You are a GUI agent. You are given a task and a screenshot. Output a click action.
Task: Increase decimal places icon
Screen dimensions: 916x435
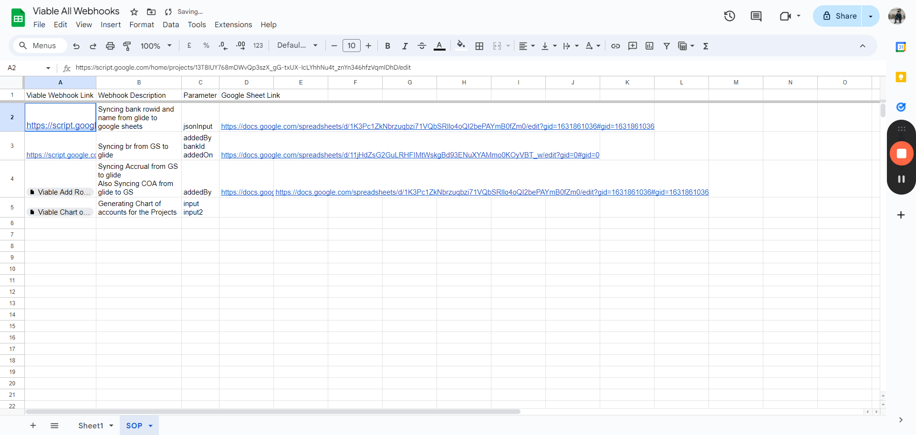240,45
